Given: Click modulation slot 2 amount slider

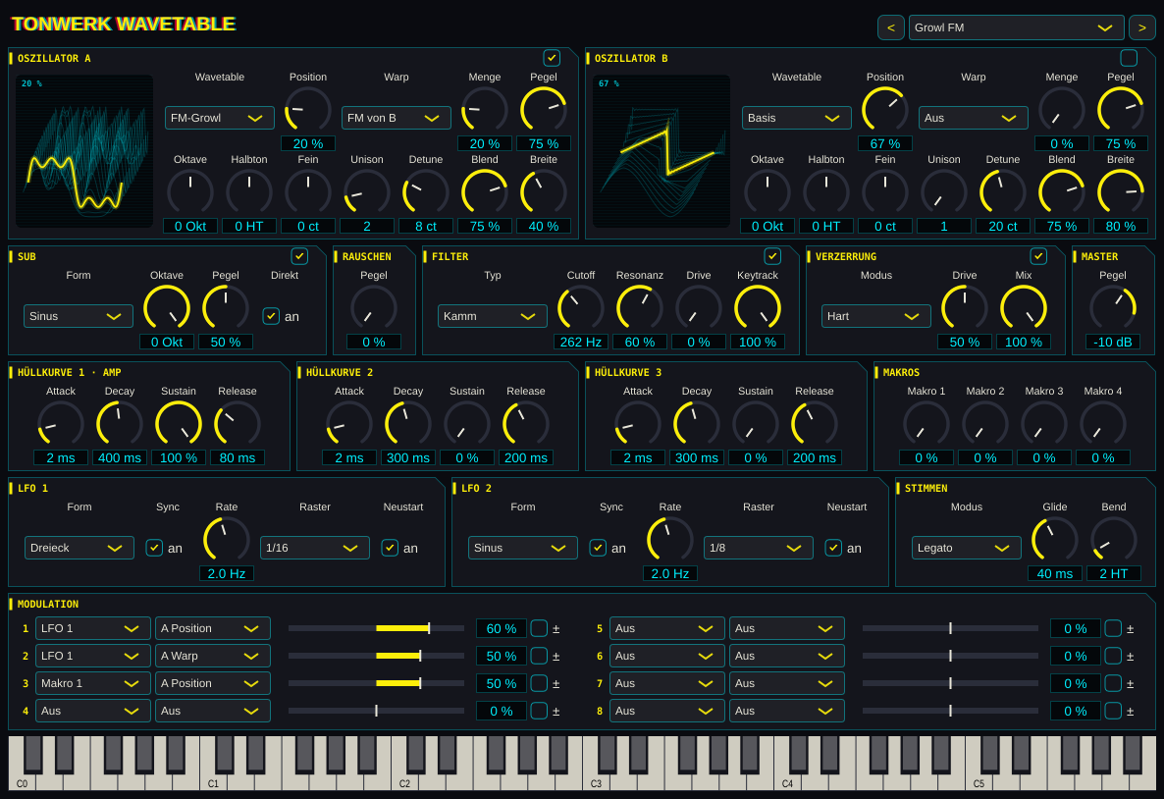Looking at the screenshot, I should [x=376, y=656].
